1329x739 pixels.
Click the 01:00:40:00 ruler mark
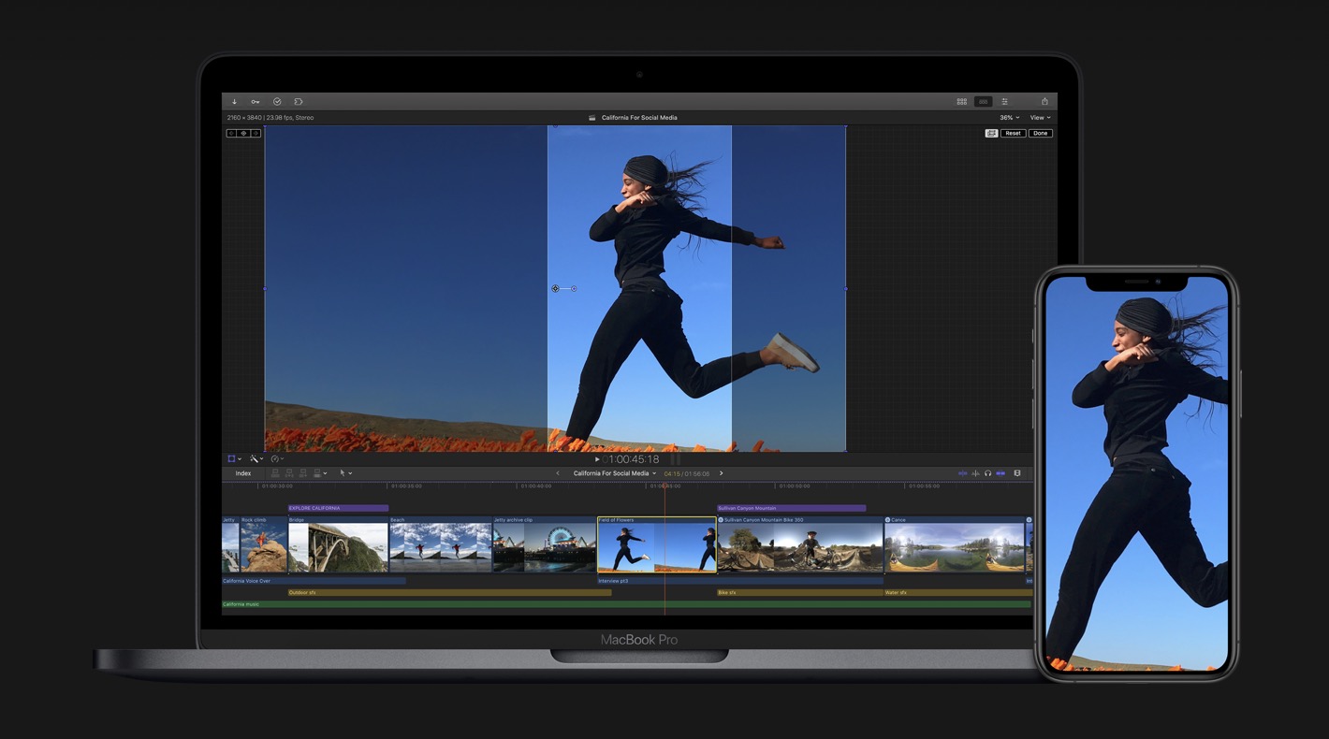(x=536, y=485)
